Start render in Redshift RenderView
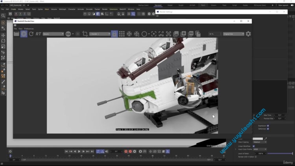 click(x=24, y=34)
